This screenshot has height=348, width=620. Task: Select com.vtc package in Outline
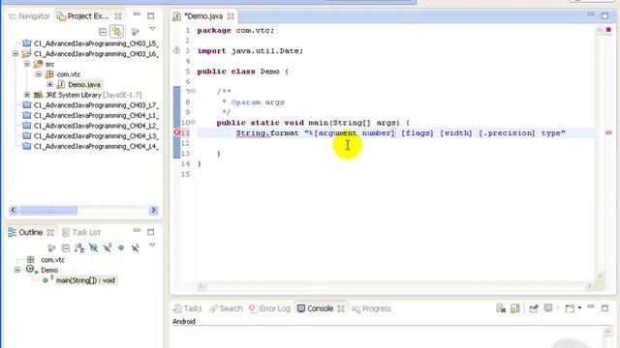click(52, 260)
